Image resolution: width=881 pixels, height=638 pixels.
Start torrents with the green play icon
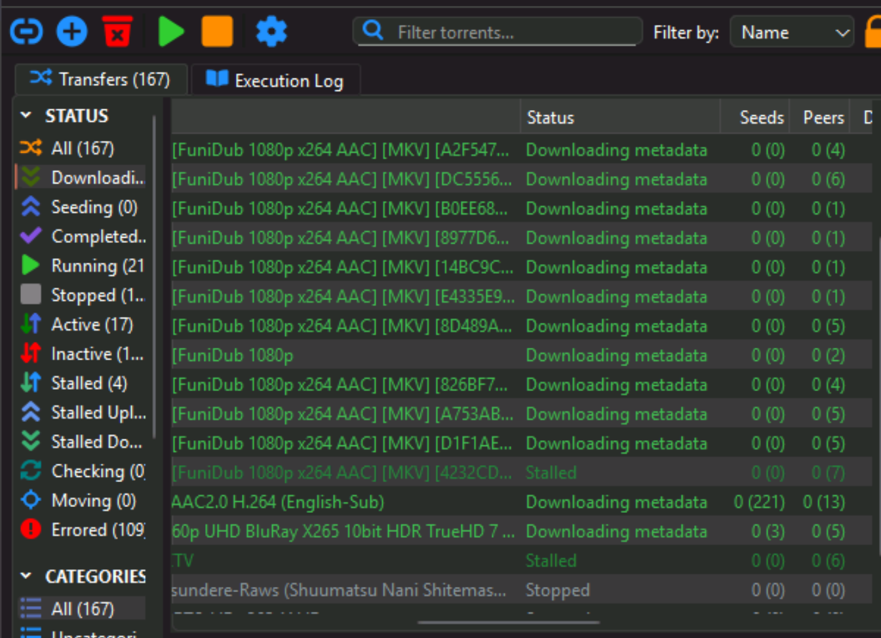coord(170,31)
